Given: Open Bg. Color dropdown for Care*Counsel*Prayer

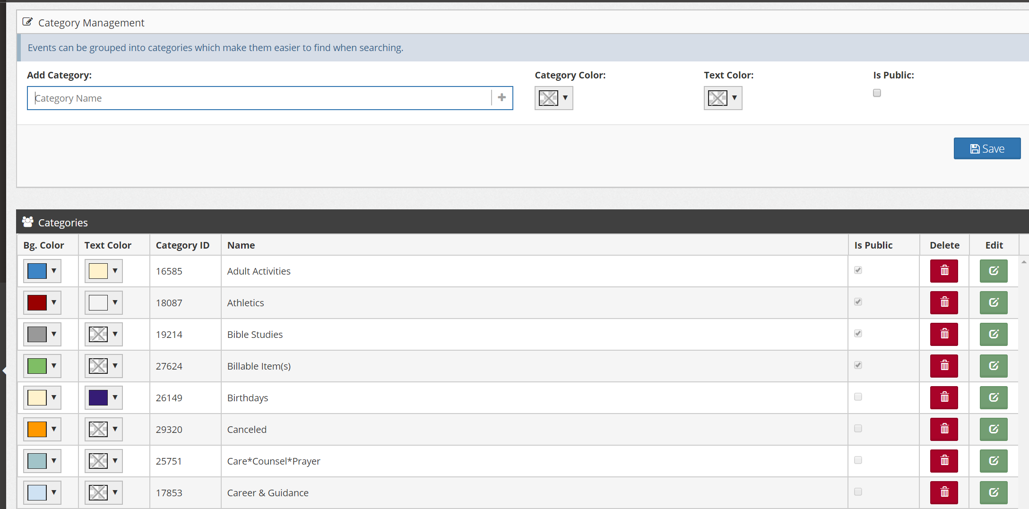Looking at the screenshot, I should pos(42,461).
